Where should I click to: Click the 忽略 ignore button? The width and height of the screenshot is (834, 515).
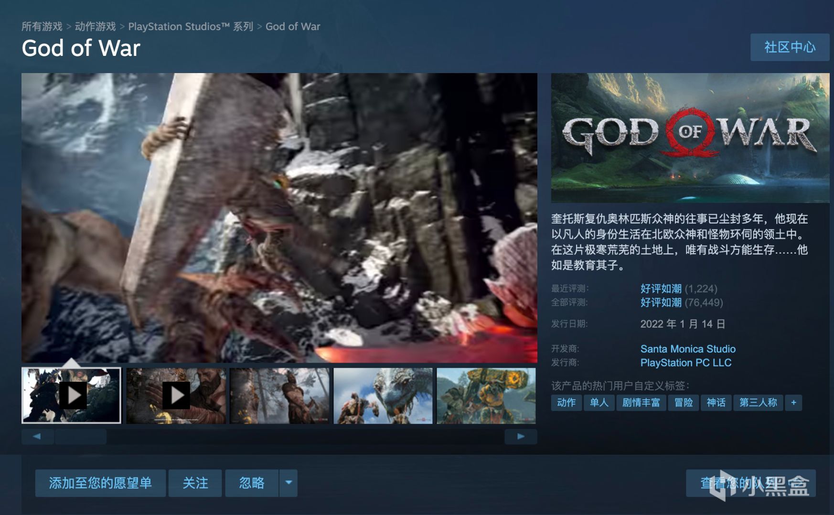click(x=252, y=483)
